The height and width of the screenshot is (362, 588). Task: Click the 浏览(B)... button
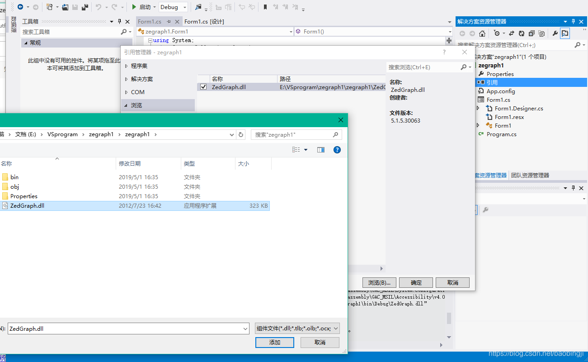click(379, 282)
